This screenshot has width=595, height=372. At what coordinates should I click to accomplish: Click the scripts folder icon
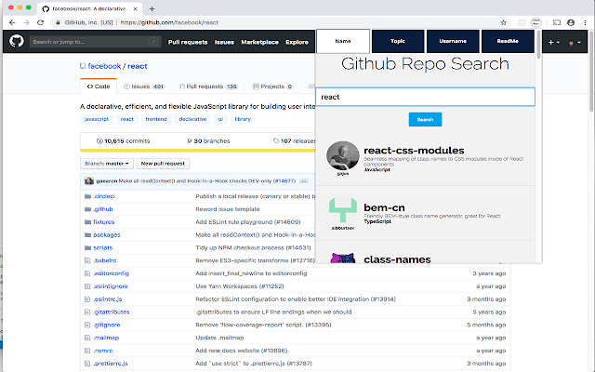[87, 248]
